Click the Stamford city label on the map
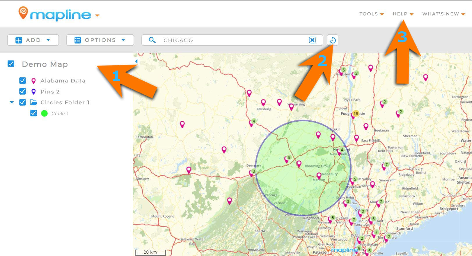Screen dimensions: 472x256 [404, 228]
